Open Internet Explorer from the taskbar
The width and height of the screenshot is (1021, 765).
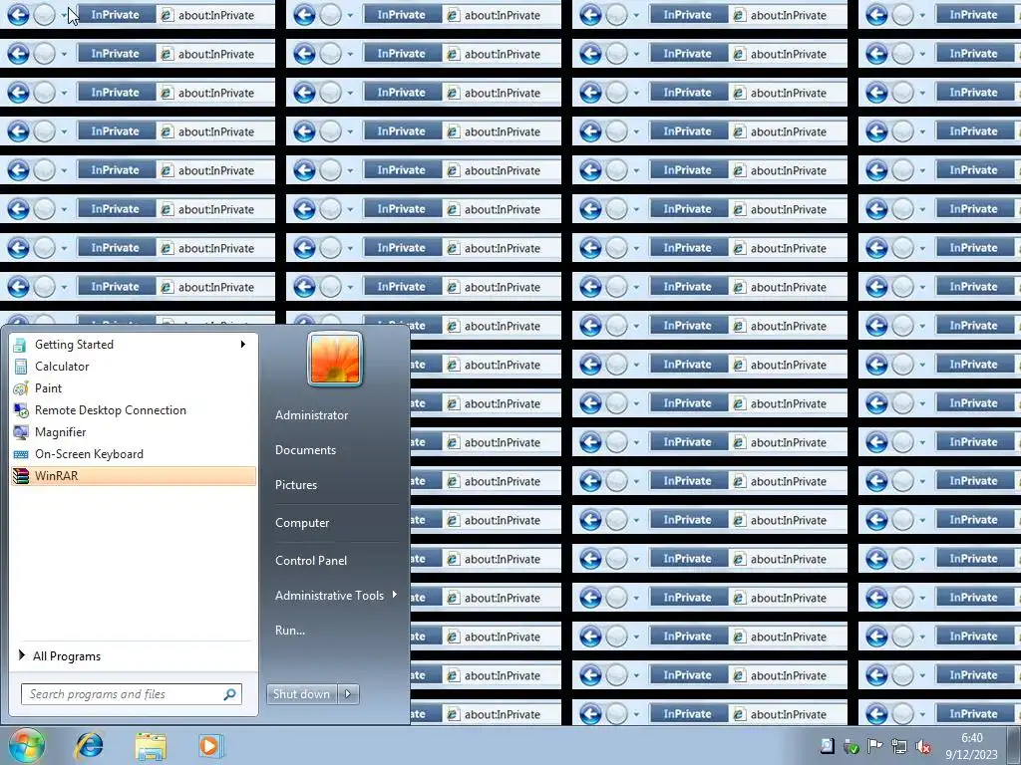89,745
